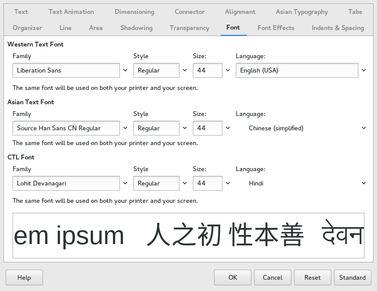Open the English (USA) language dropdown

(364, 70)
